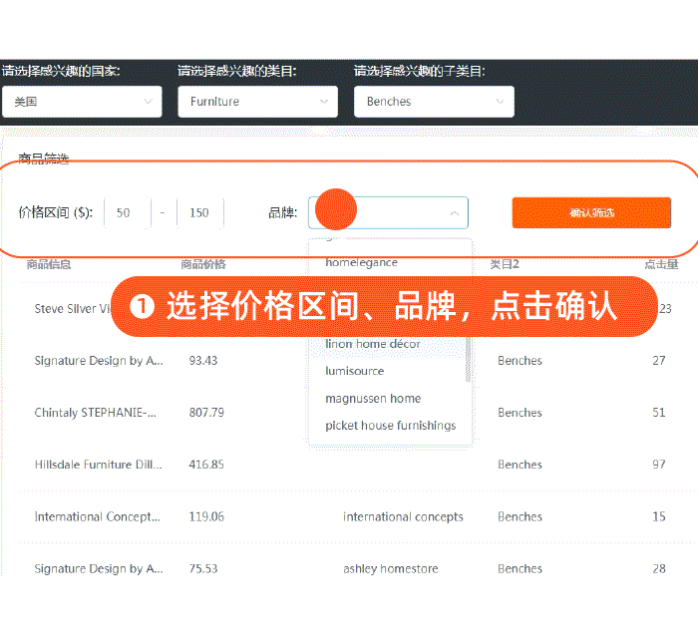Click the 类目2 column header
698x638 pixels.
[505, 264]
